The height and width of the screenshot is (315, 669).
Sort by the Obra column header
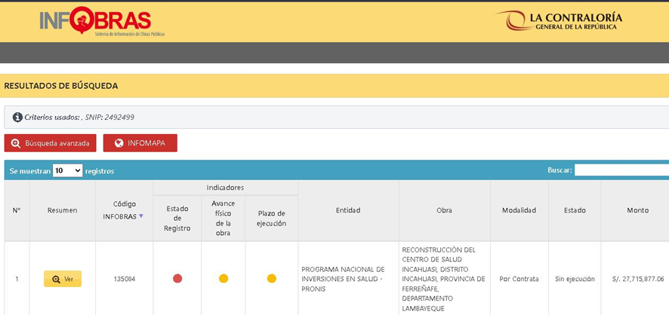click(445, 210)
